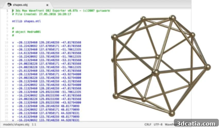Click vertex line '-24.00238228 129.89233398 -47.81703568'
219x128 pixels.
[47, 99]
